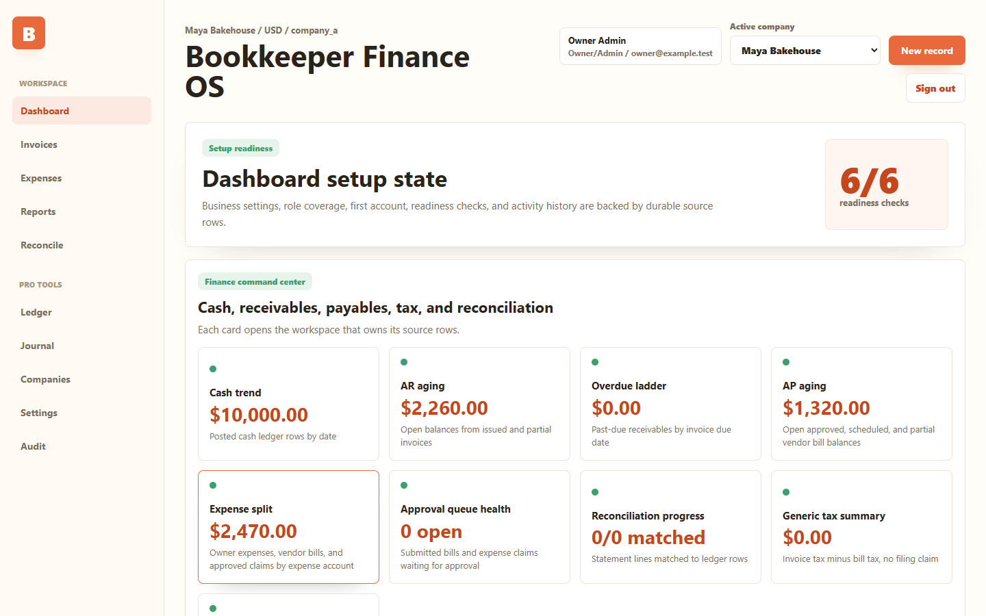Open the Generic tax summary card
The width and height of the screenshot is (986, 616).
tap(861, 527)
